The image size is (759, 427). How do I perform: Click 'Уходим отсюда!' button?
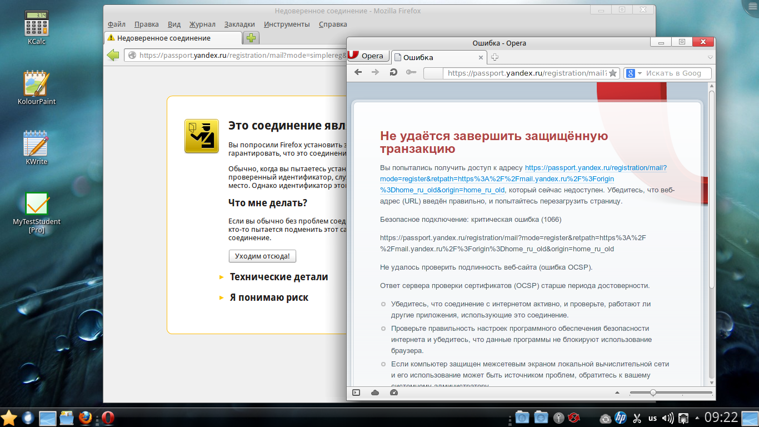tap(262, 256)
